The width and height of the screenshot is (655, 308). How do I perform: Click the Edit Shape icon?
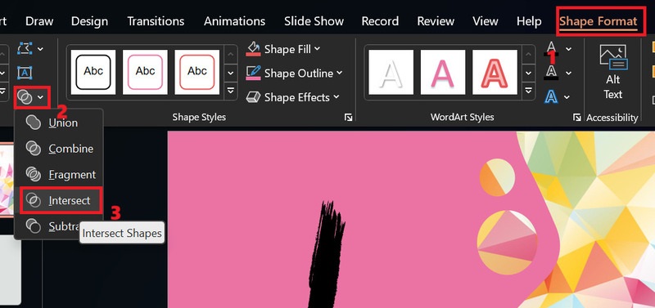tap(25, 49)
